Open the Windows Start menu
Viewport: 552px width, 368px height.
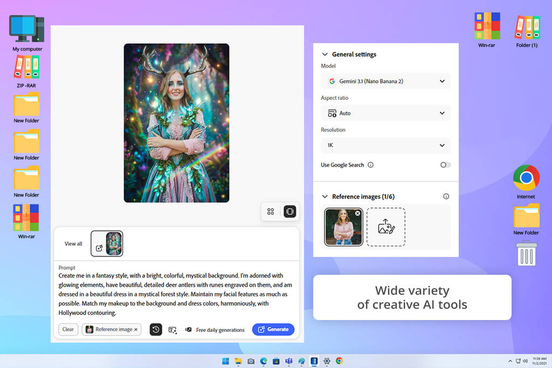[x=226, y=361]
